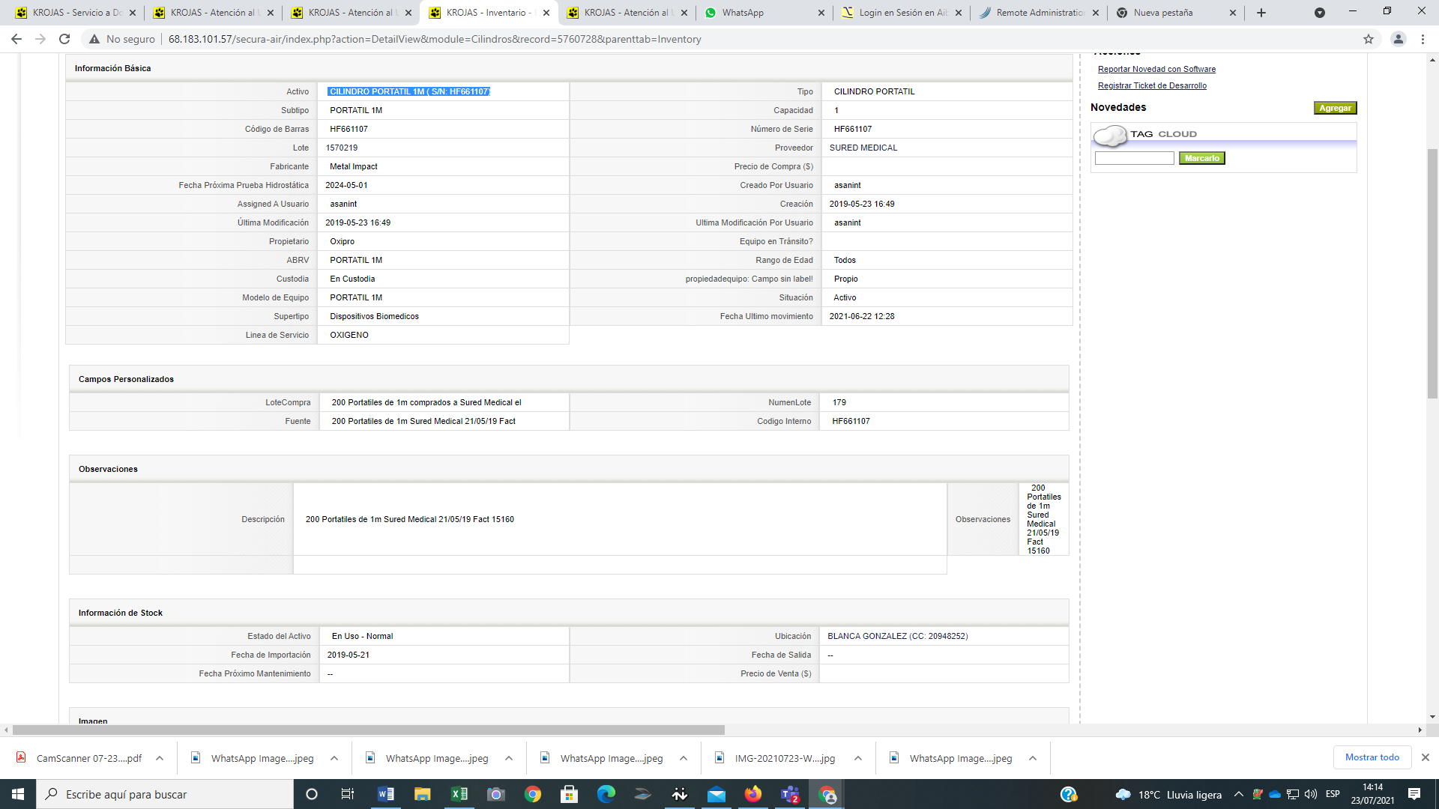Open the scanner app in taskbar
The width and height of the screenshot is (1439, 809).
click(643, 794)
